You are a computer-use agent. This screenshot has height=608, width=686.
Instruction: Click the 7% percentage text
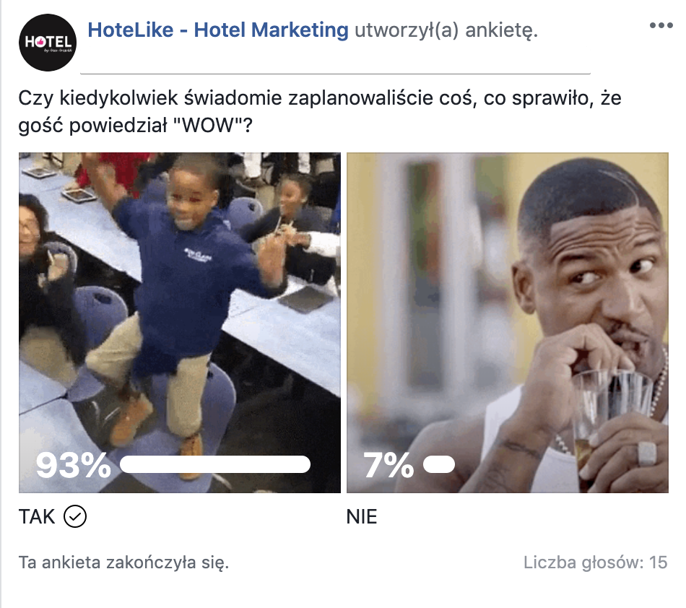pyautogui.click(x=388, y=465)
